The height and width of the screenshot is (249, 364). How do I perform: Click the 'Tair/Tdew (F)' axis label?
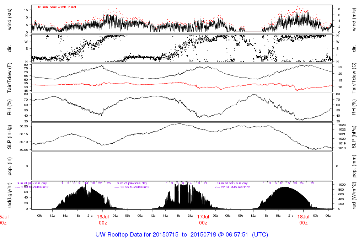(x=9, y=78)
